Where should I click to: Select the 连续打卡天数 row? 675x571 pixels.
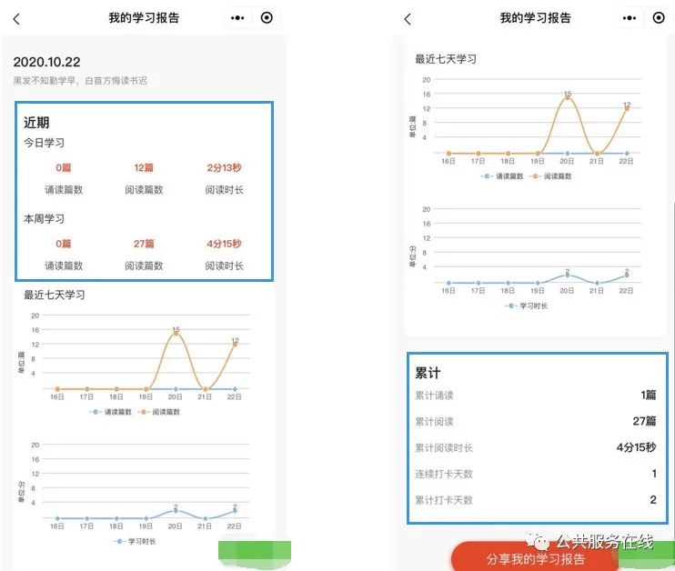(x=537, y=474)
